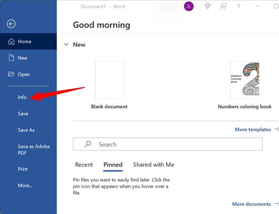
Task: Expand the More... sidebar option
Action: pyautogui.click(x=25, y=185)
